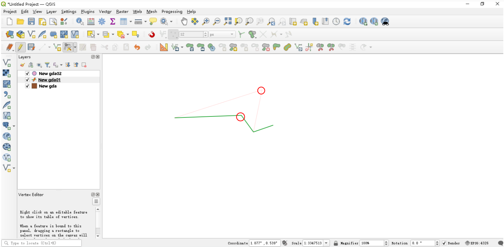Click the EPSG:4326 CRS button
This screenshot has width=504, height=247.
477,243
